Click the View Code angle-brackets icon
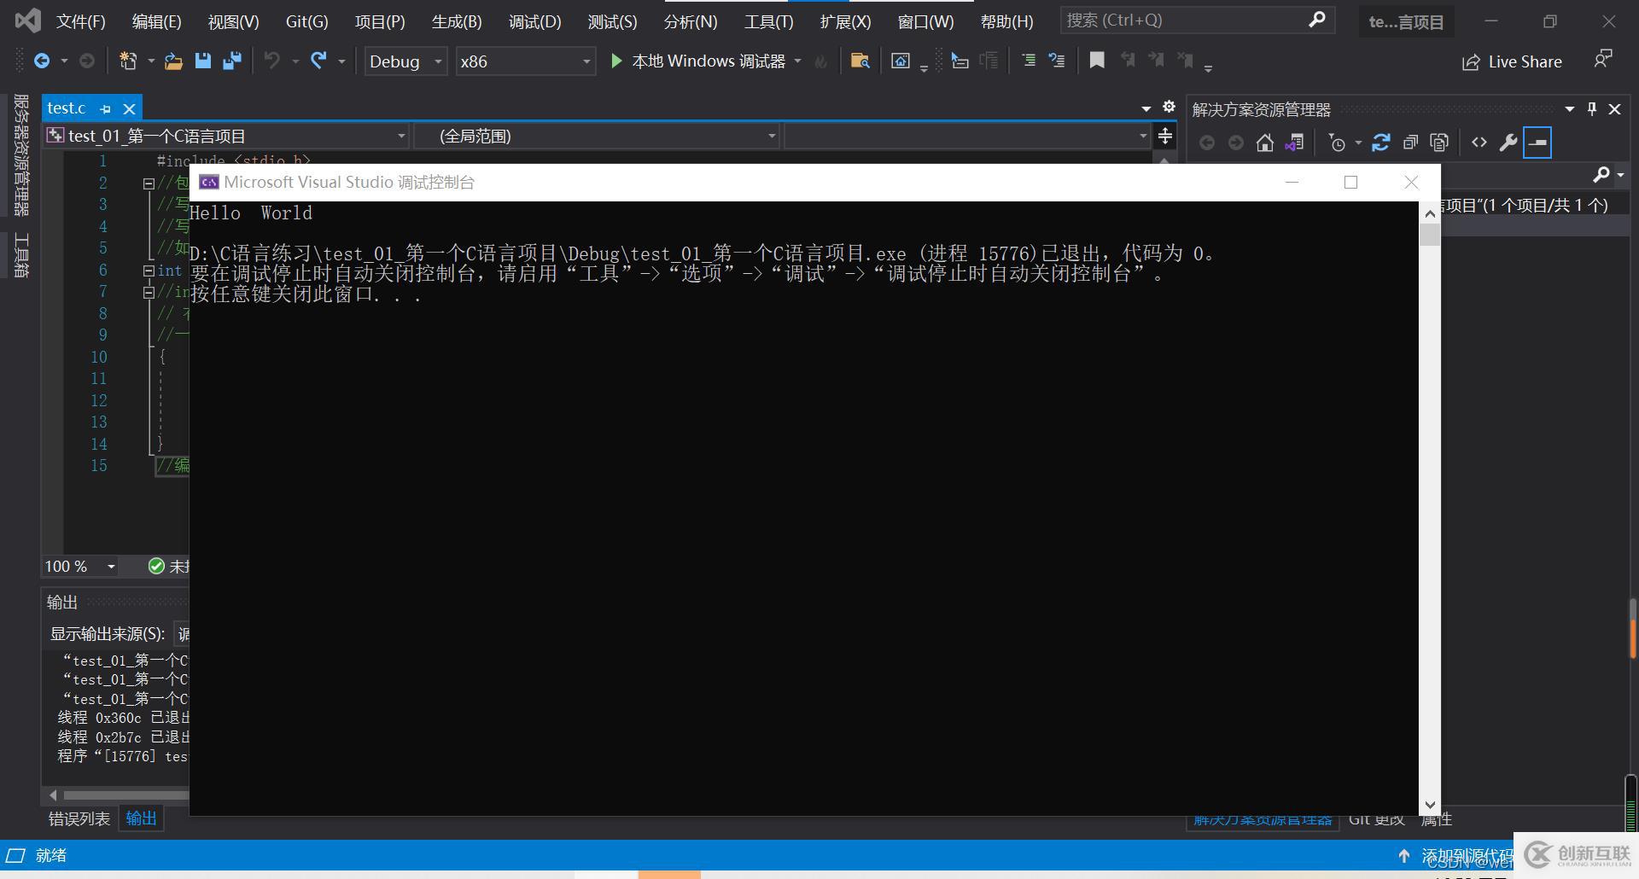Viewport: 1639px width, 879px height. coord(1479,143)
